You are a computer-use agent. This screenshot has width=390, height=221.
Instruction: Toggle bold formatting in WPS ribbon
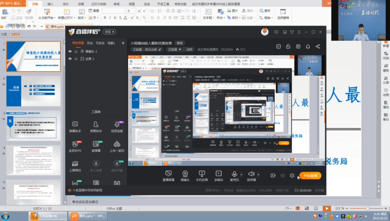105,18
